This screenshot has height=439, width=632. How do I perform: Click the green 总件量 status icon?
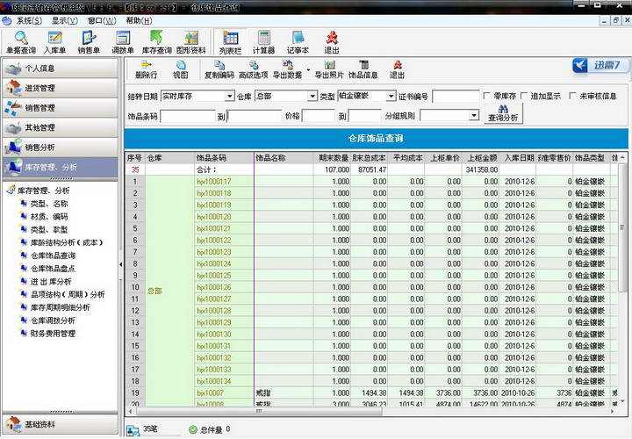pos(192,429)
